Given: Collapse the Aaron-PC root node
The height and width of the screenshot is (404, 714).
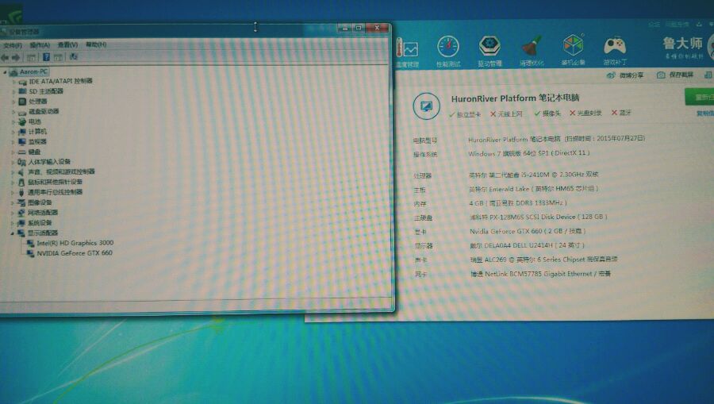Looking at the screenshot, I should (x=5, y=72).
